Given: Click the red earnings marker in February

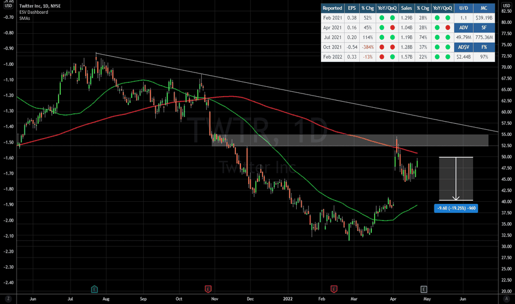Looking at the screenshot, I should (x=334, y=289).
